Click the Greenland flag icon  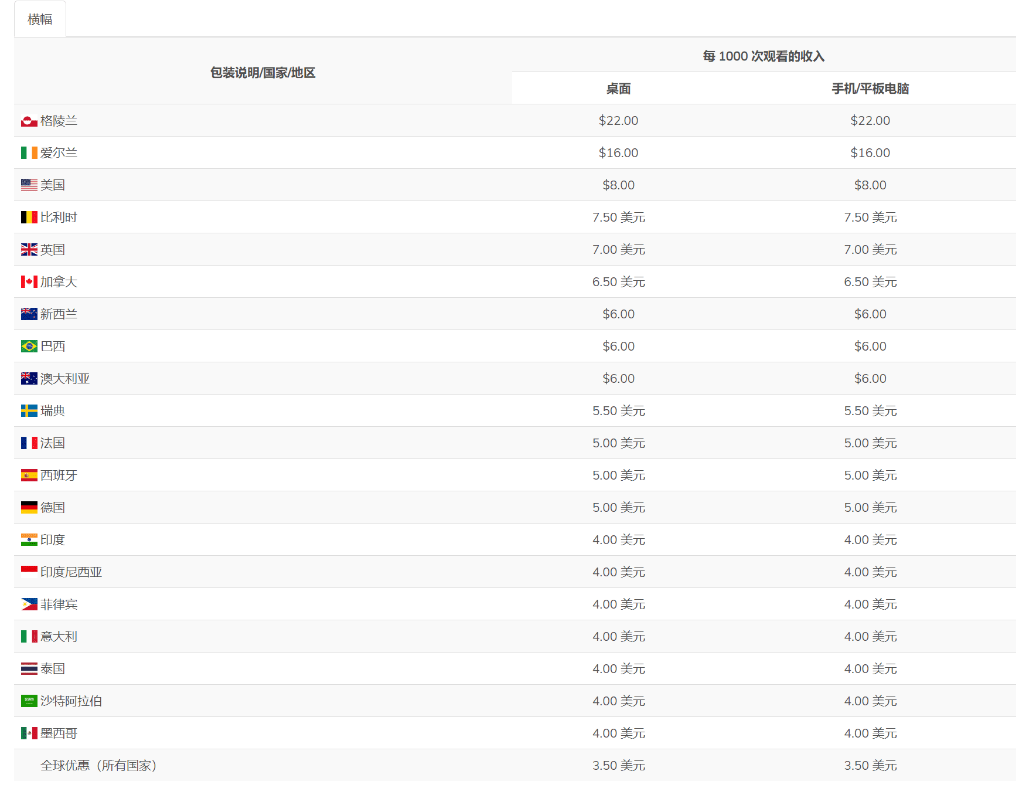[x=27, y=120]
